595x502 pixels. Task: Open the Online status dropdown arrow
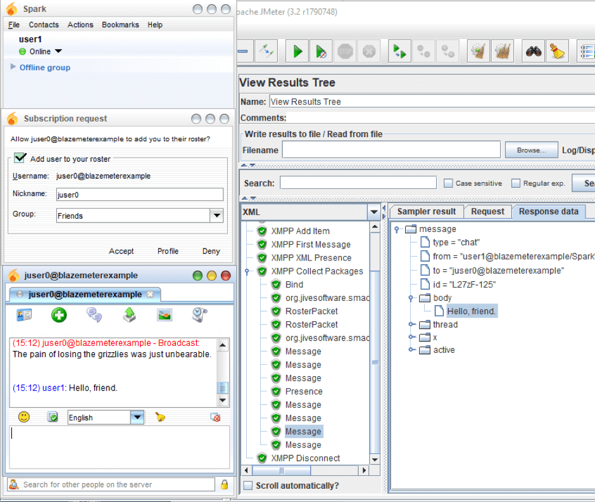tap(58, 51)
